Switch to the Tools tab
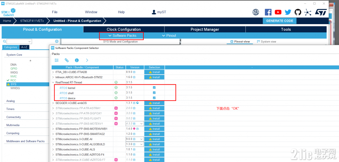Screen dimensions: 339x162 pos(286,29)
